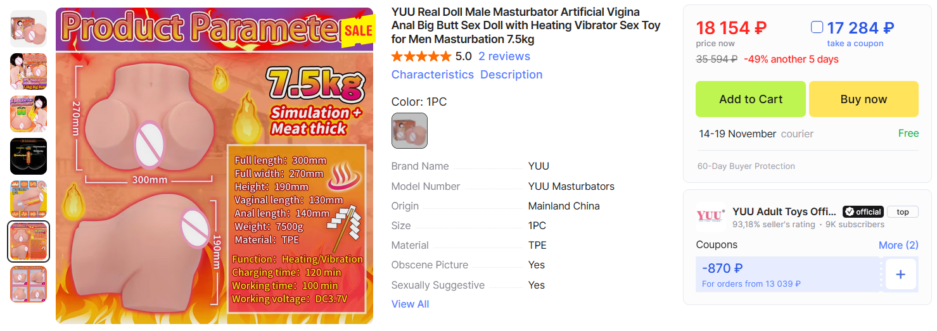Open the 2 reviews link
This screenshot has width=937, height=331.
[504, 56]
